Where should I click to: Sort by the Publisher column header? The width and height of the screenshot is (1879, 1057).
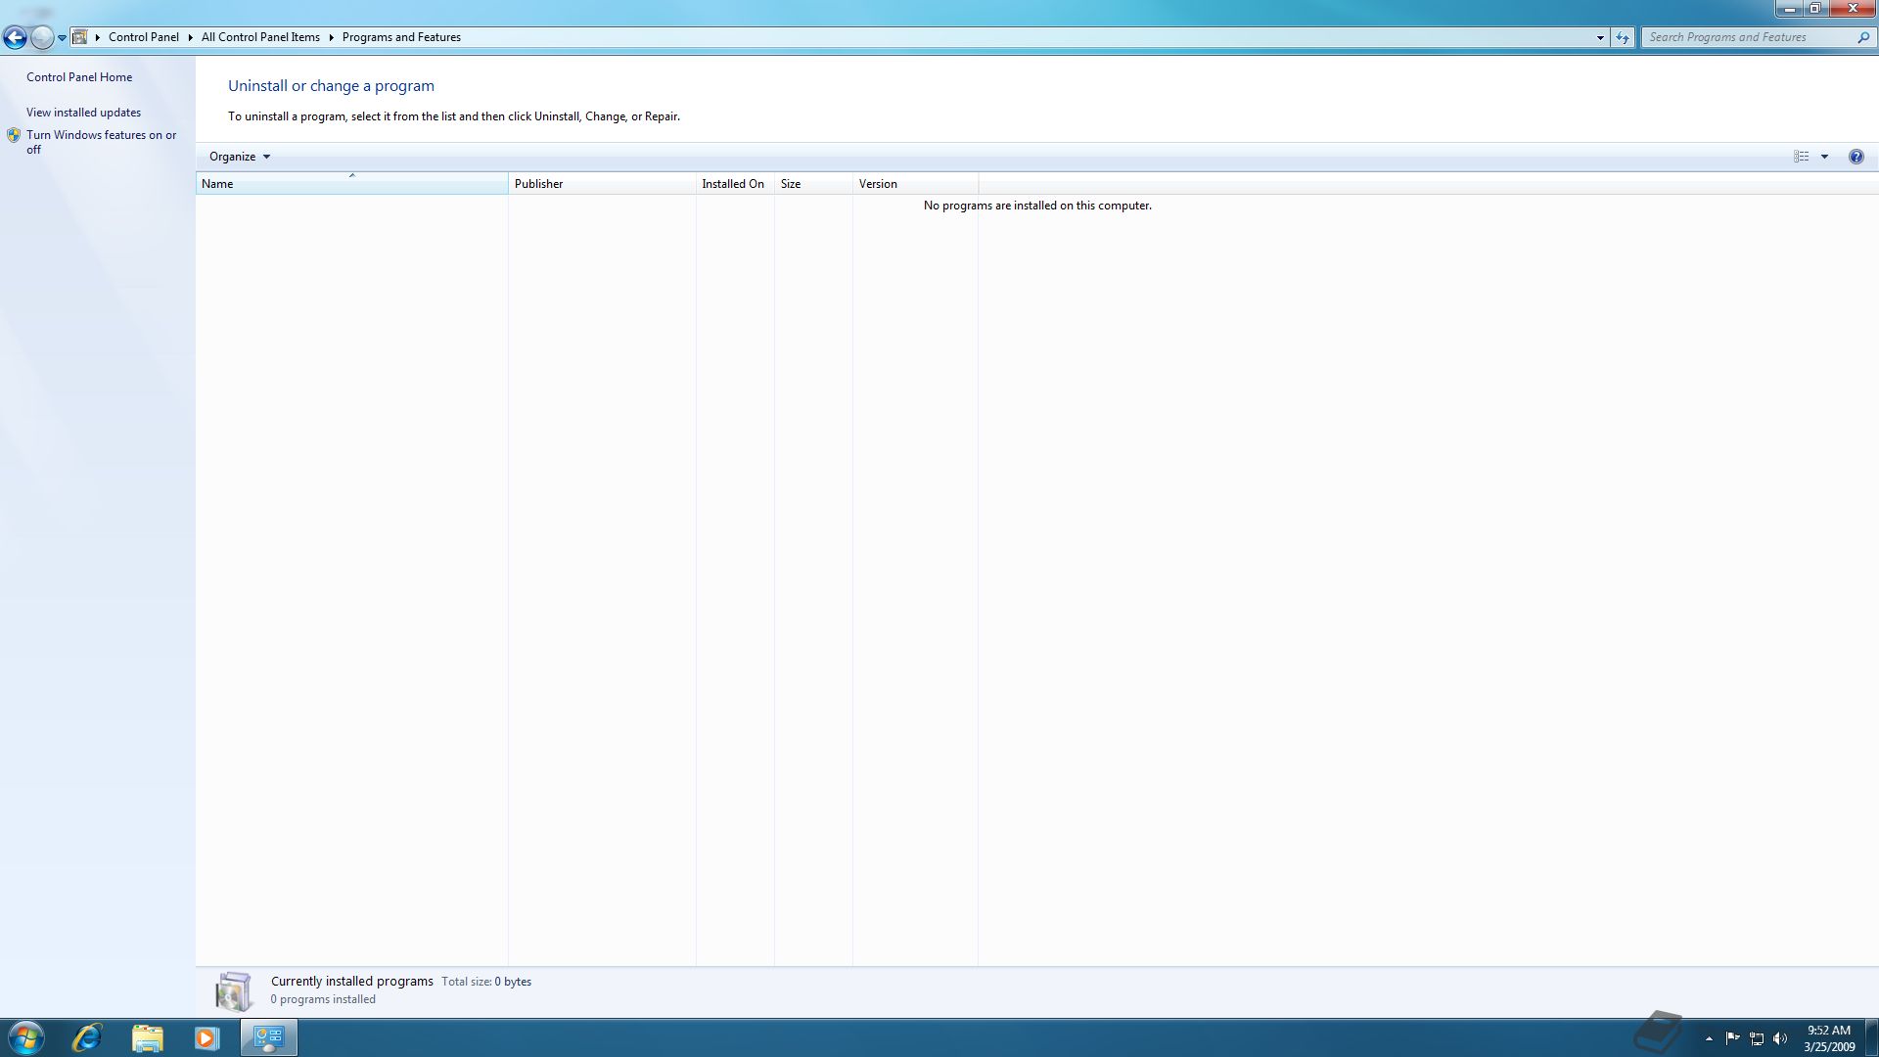pos(602,184)
